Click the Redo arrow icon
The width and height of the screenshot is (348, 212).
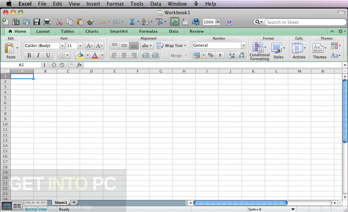[116, 21]
